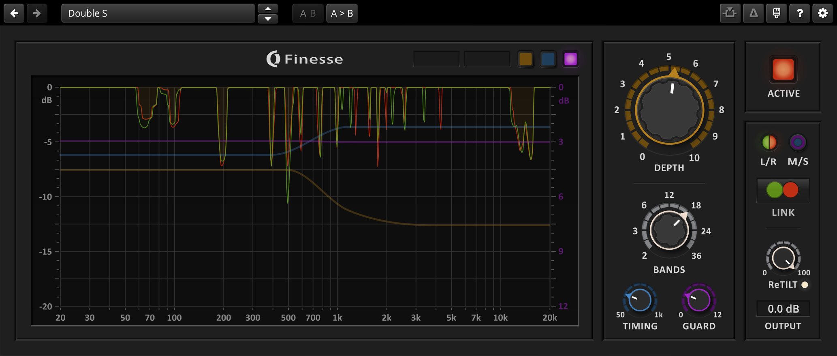Step to next preset with down arrow
837x356 pixels.
(268, 19)
